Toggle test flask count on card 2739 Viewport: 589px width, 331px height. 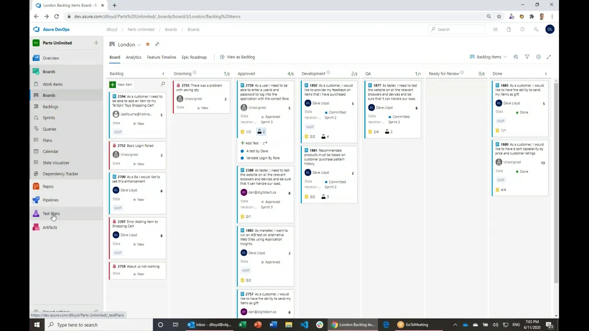point(261,132)
